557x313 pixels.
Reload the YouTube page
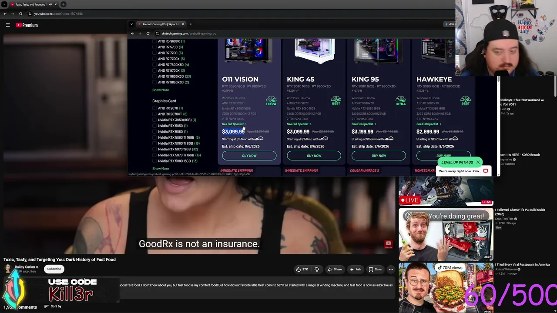[20, 13]
